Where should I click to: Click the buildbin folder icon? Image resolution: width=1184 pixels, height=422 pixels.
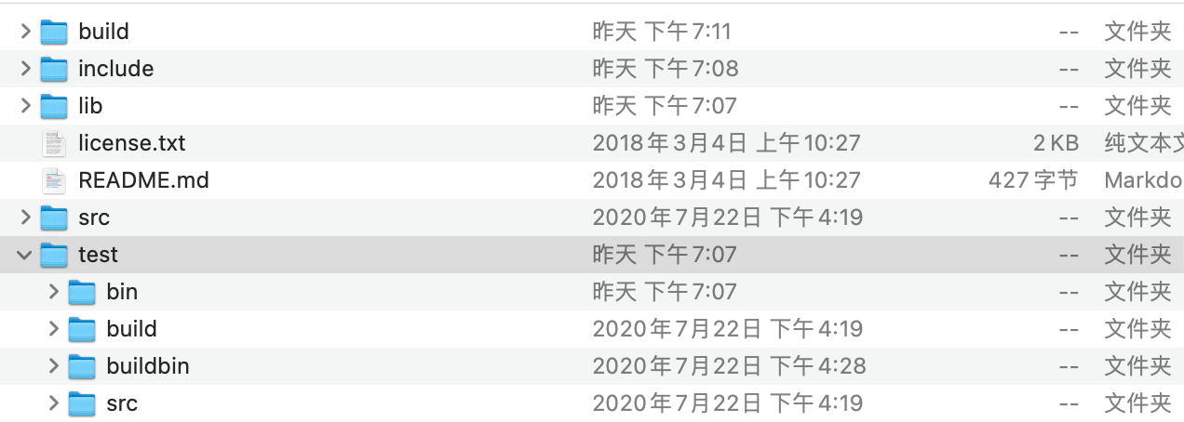click(x=82, y=366)
